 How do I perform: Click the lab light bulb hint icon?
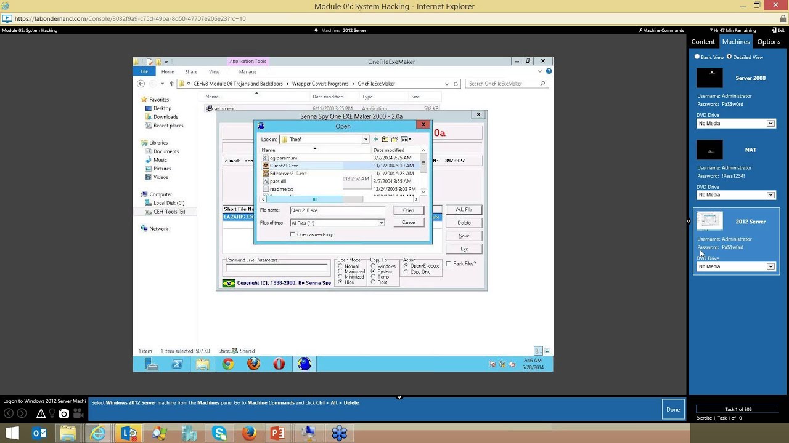pyautogui.click(x=52, y=413)
